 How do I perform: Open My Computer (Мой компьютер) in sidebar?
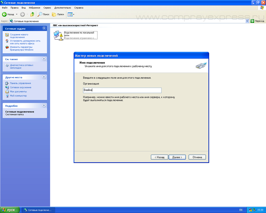(18, 96)
